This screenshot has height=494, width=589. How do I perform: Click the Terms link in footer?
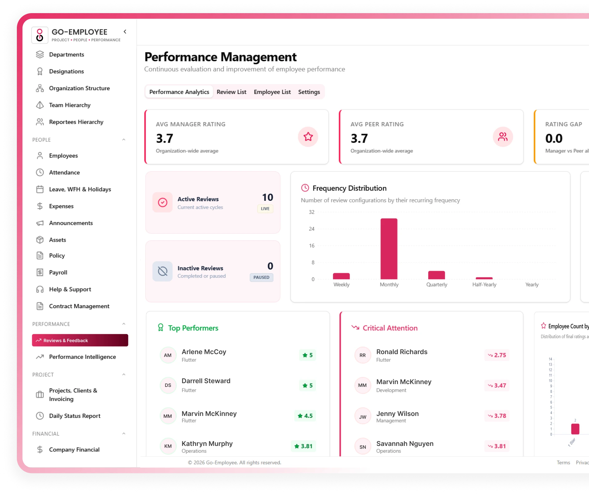click(x=563, y=462)
